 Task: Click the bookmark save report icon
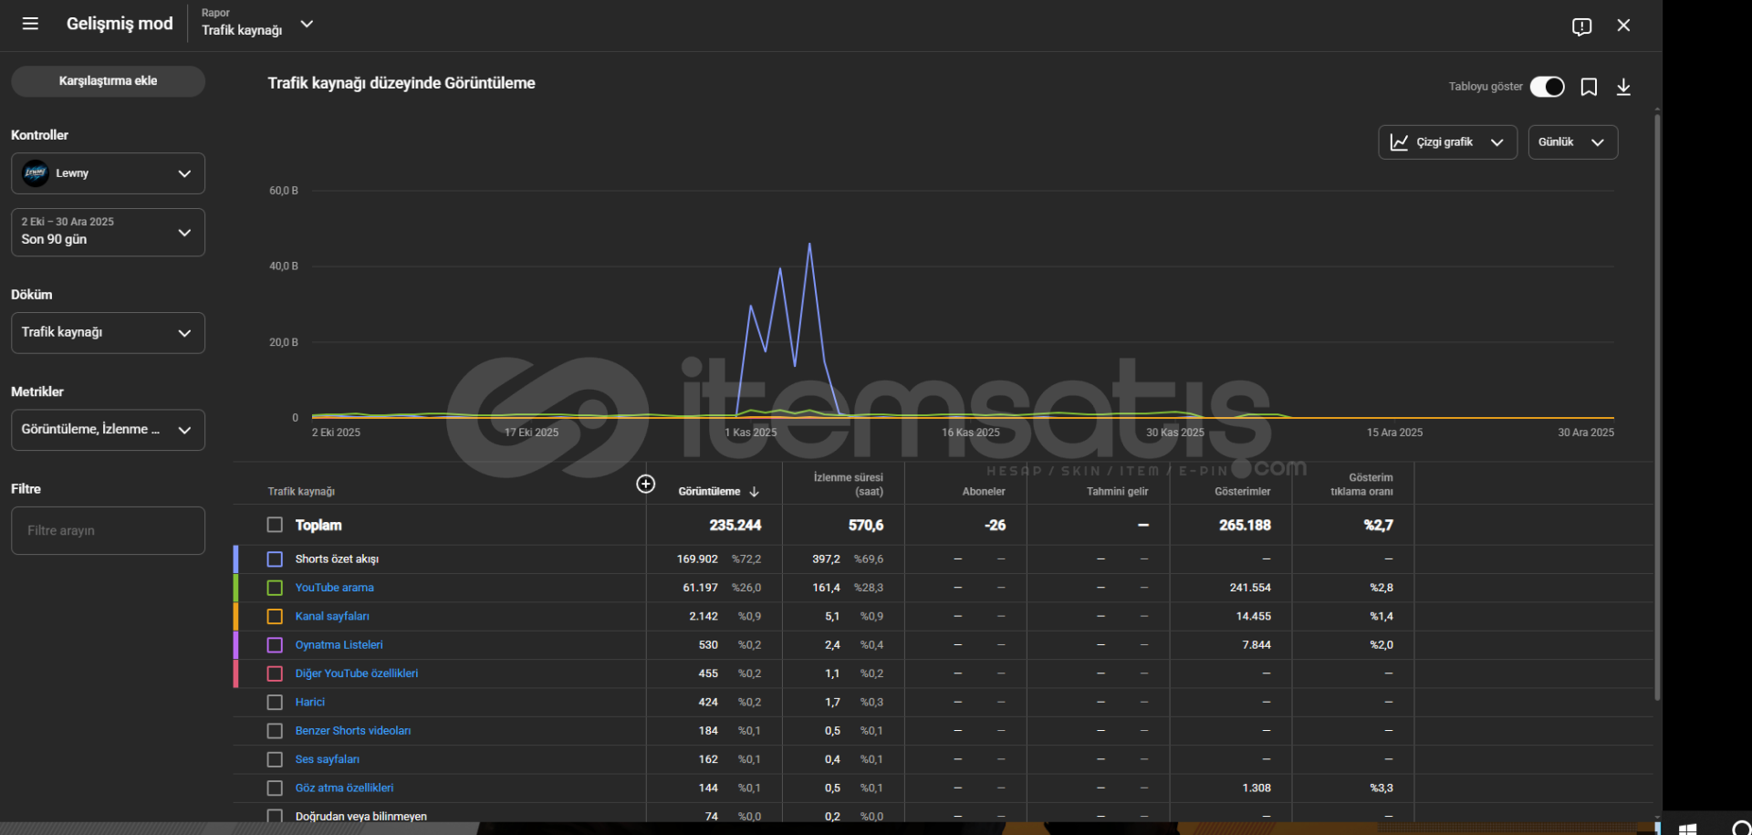click(1589, 87)
